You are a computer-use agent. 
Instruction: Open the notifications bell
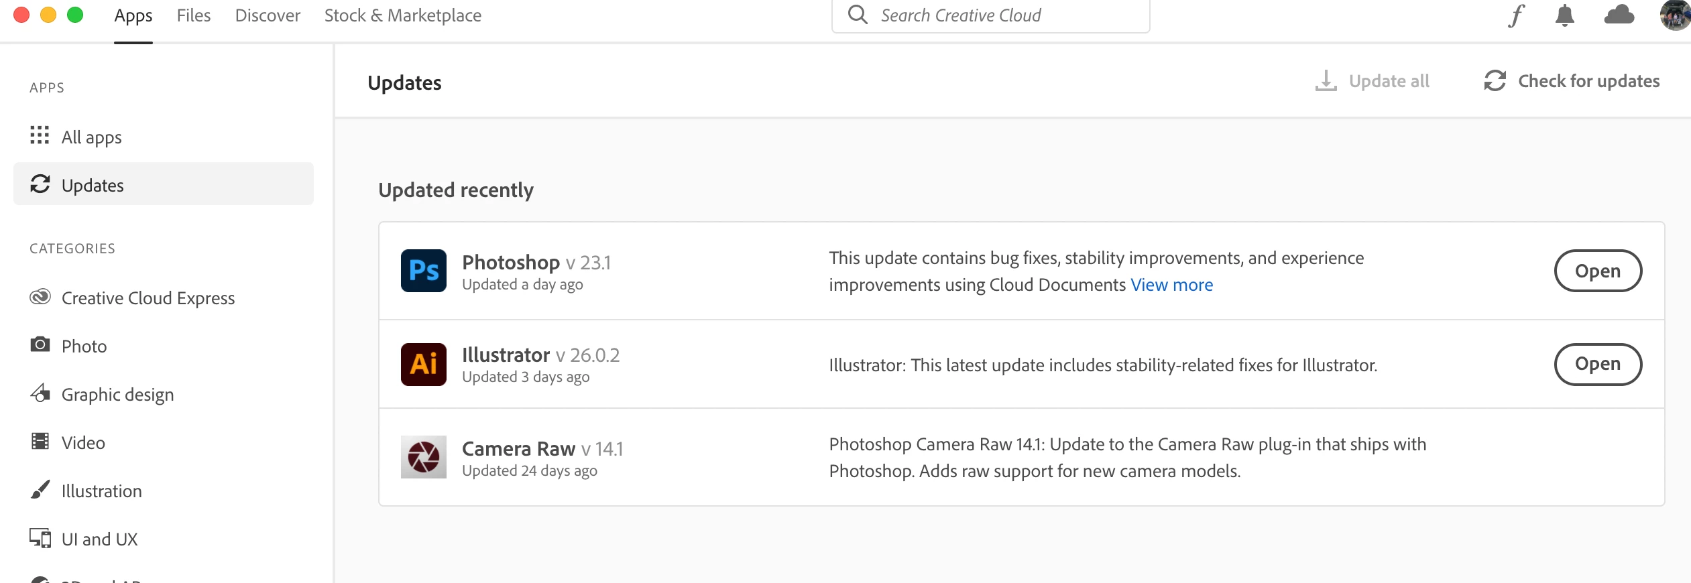click(x=1564, y=15)
